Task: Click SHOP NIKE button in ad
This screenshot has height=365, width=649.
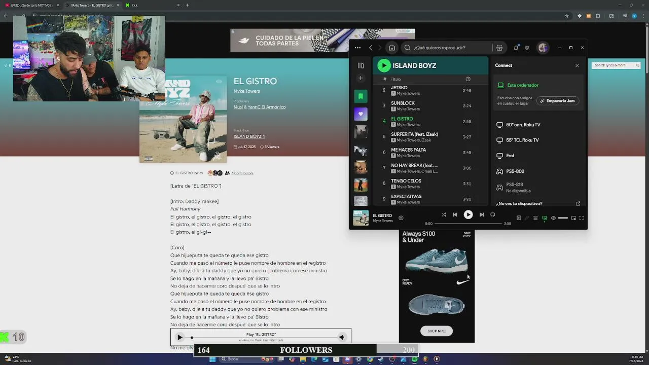Action: [x=437, y=331]
